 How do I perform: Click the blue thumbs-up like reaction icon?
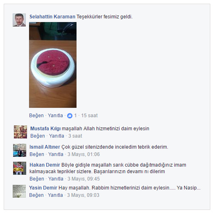click(70, 116)
